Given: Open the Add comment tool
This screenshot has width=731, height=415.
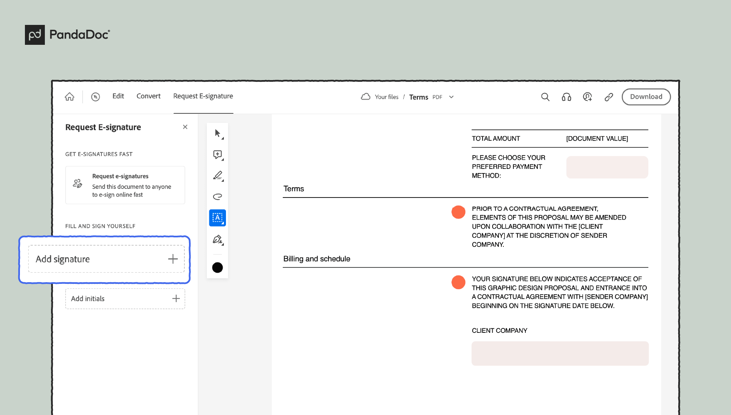Looking at the screenshot, I should point(217,154).
